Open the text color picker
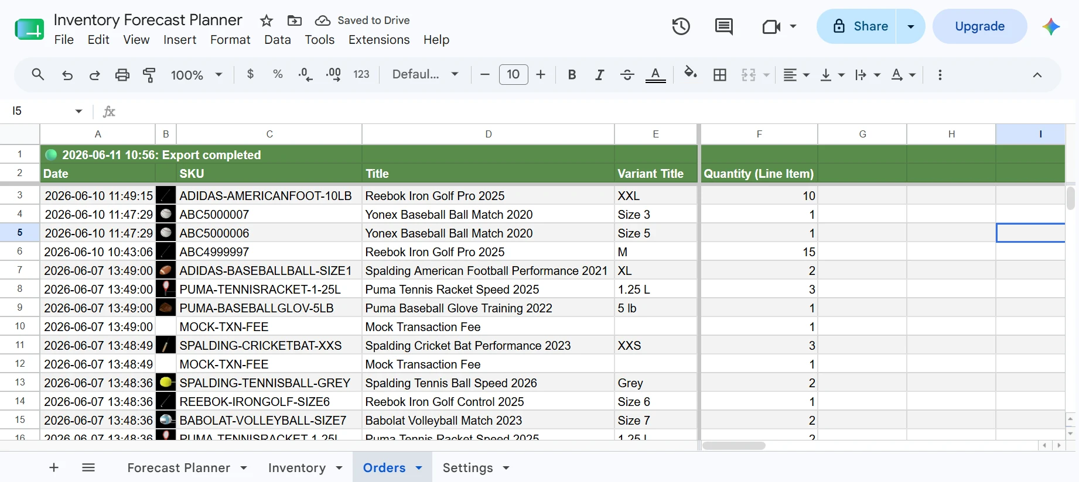 (x=655, y=75)
